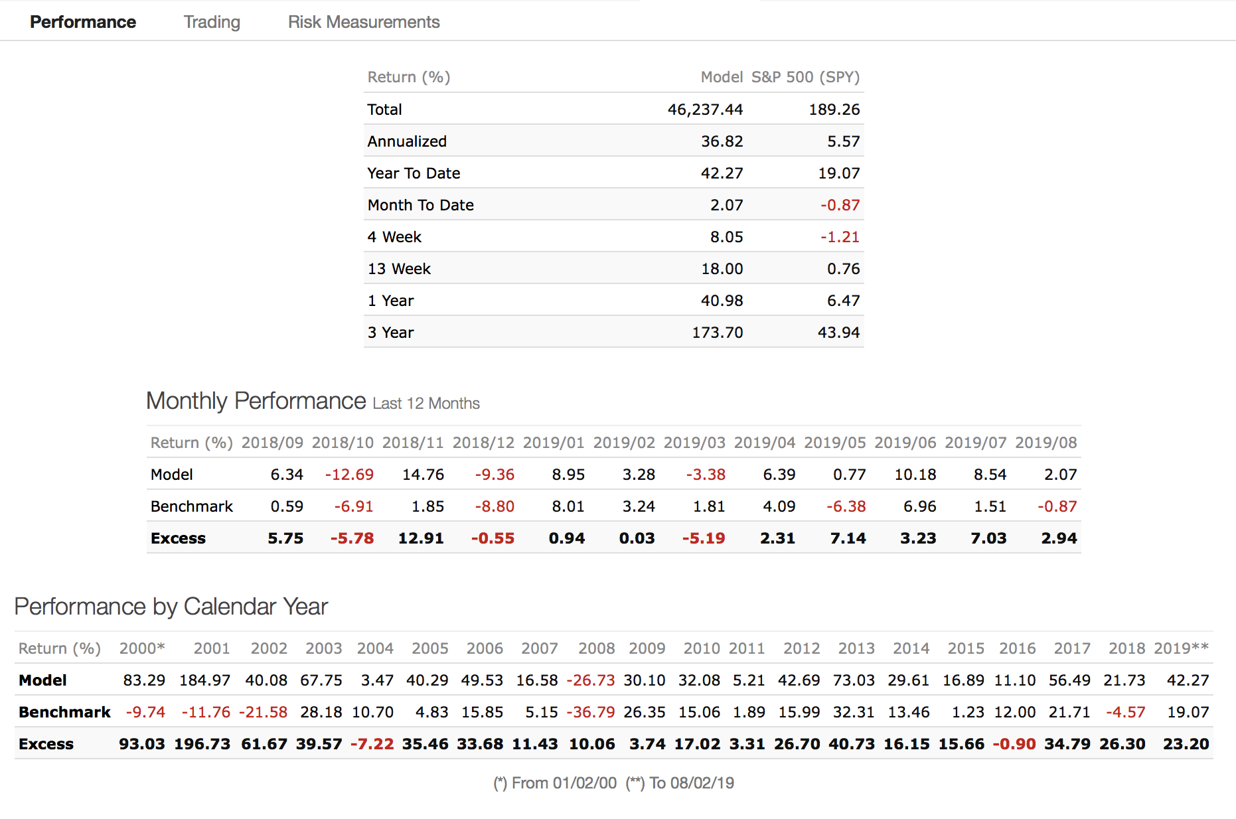Click the S&P 500 (SPY) column header
This screenshot has height=819, width=1236.
click(x=805, y=77)
